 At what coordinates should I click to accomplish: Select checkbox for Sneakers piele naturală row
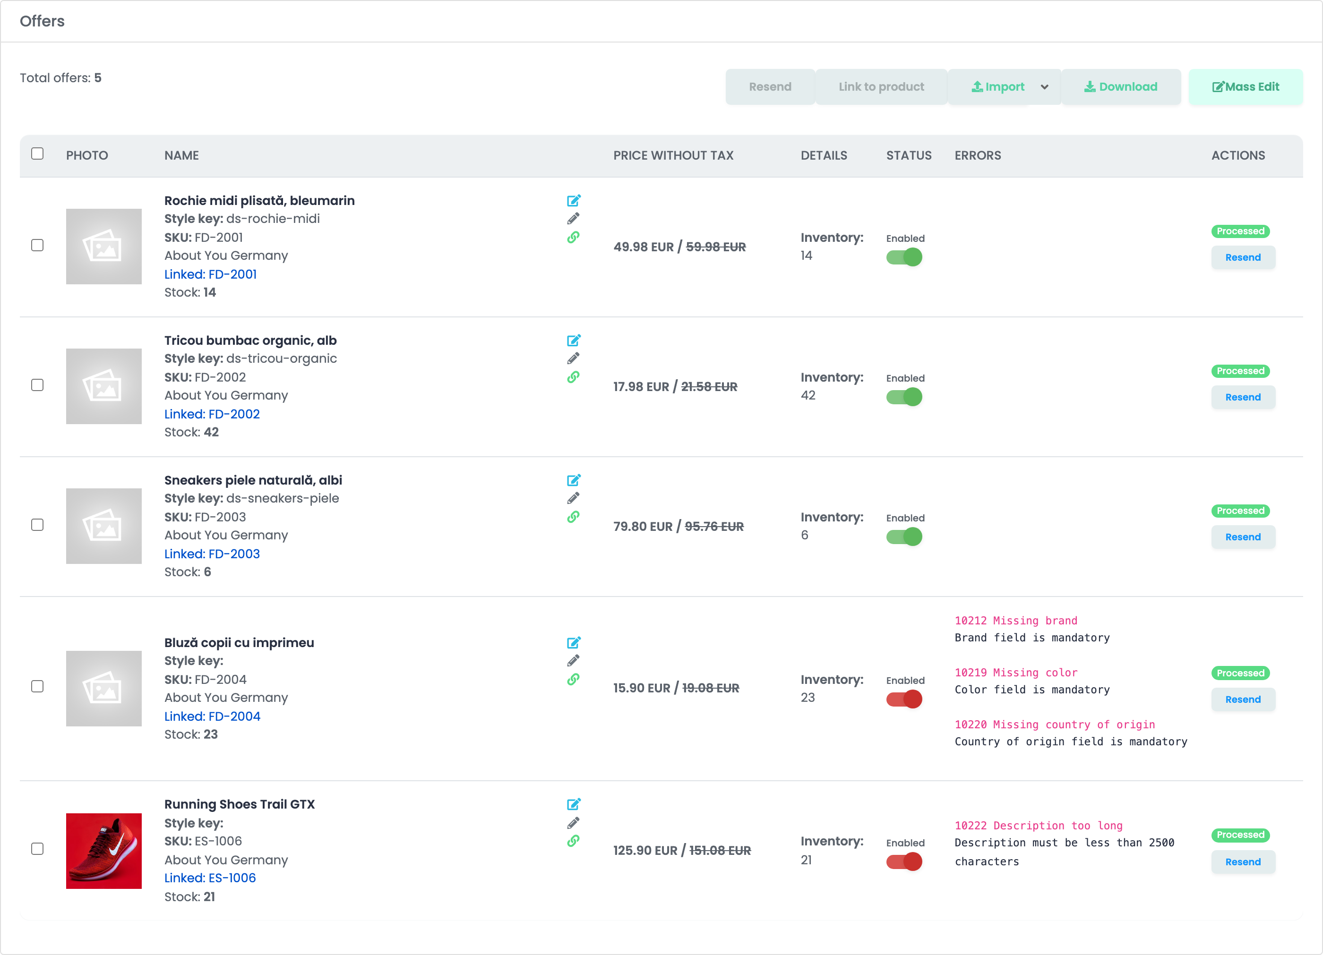point(37,525)
